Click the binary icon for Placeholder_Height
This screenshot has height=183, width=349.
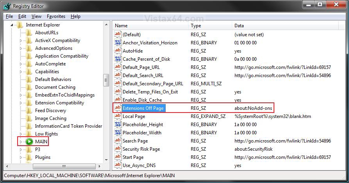click(x=118, y=125)
